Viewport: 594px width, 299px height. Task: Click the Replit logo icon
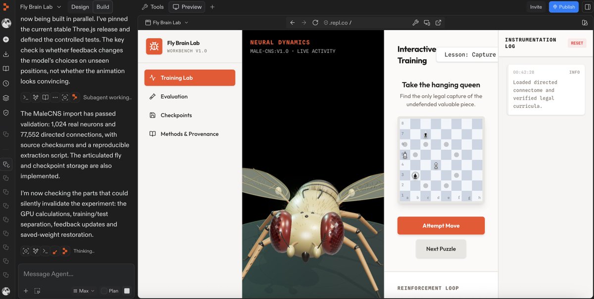(6, 7)
